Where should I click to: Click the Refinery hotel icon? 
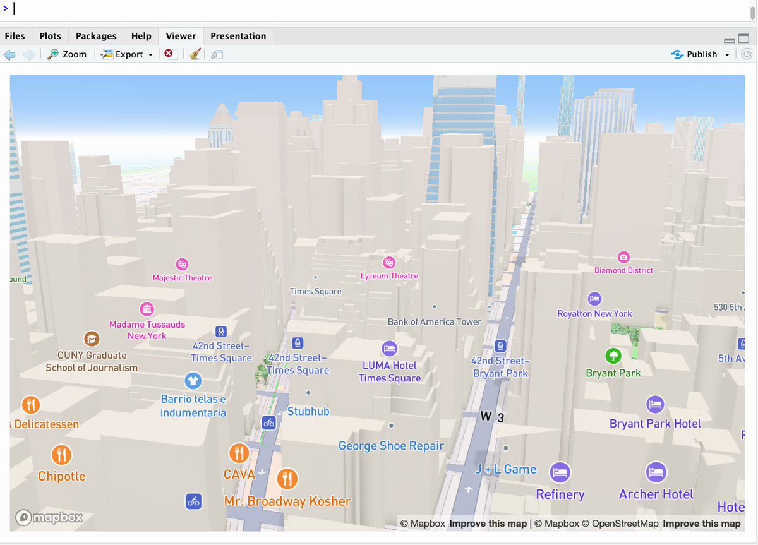click(x=560, y=472)
